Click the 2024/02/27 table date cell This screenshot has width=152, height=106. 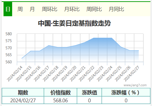point(23,100)
